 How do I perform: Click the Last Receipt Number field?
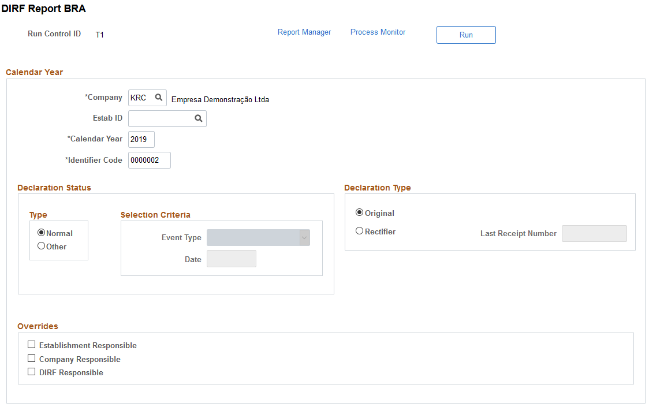pyautogui.click(x=594, y=233)
